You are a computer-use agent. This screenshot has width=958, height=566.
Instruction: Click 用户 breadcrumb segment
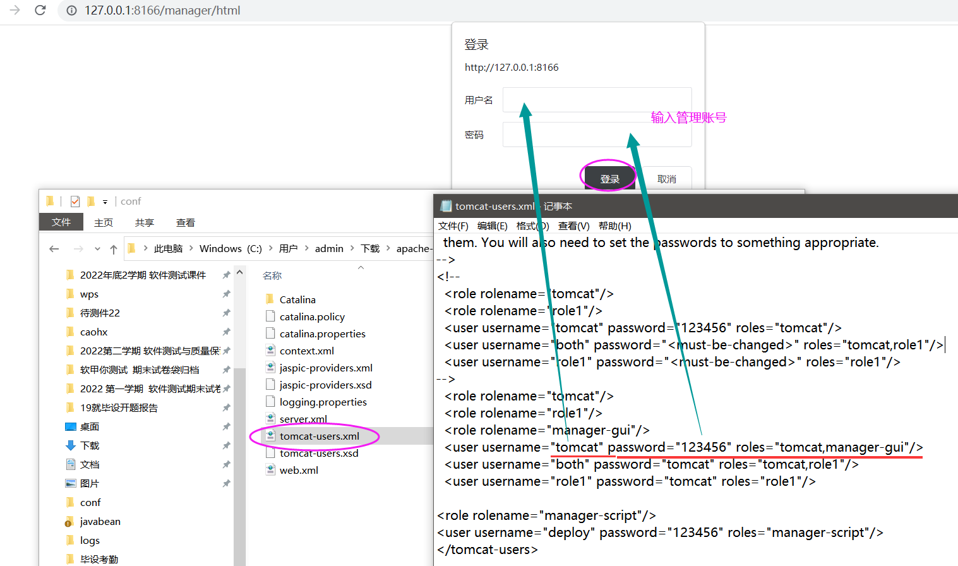289,249
